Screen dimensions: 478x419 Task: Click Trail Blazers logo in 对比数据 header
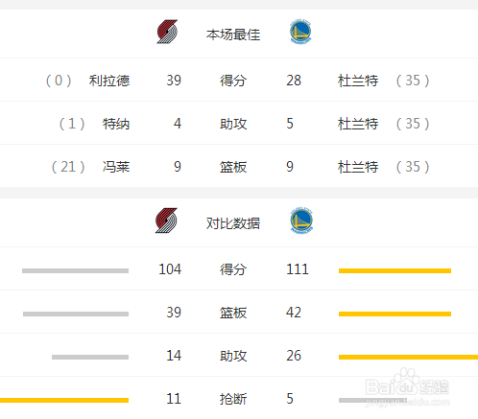click(x=166, y=221)
